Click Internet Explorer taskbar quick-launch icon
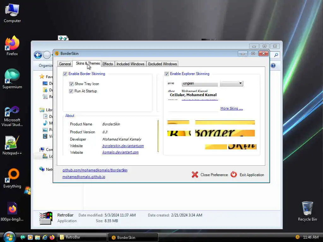323x242 pixels. [x=45, y=237]
